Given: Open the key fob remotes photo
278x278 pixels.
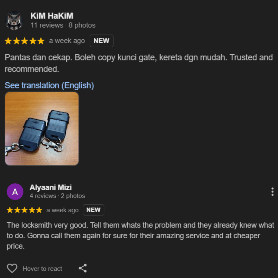Looking at the screenshot, I should point(42,128).
